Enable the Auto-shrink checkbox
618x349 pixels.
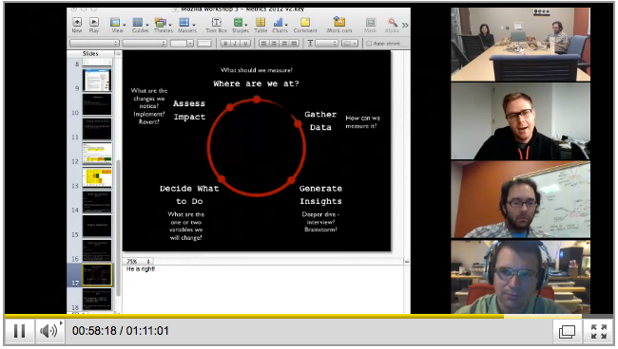pyautogui.click(x=369, y=44)
